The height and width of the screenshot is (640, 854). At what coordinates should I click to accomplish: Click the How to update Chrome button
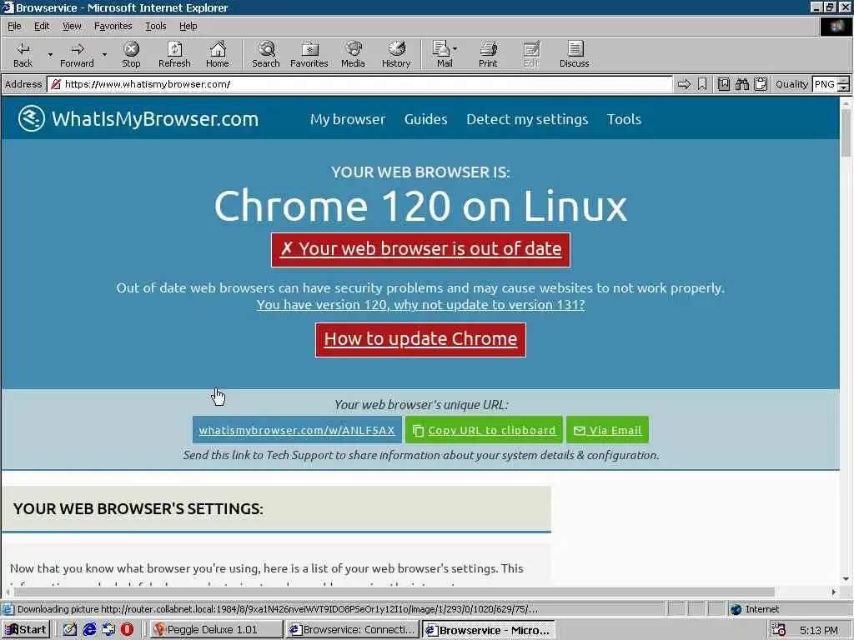click(420, 340)
